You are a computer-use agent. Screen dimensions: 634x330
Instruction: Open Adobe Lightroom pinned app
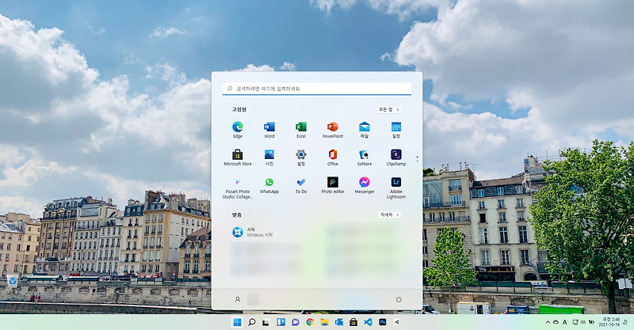coord(395,188)
